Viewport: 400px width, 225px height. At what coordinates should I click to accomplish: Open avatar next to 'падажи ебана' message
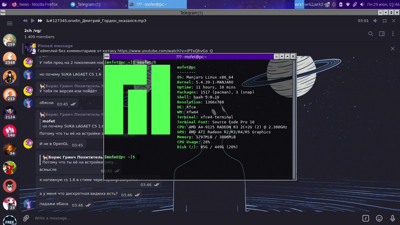28,204
